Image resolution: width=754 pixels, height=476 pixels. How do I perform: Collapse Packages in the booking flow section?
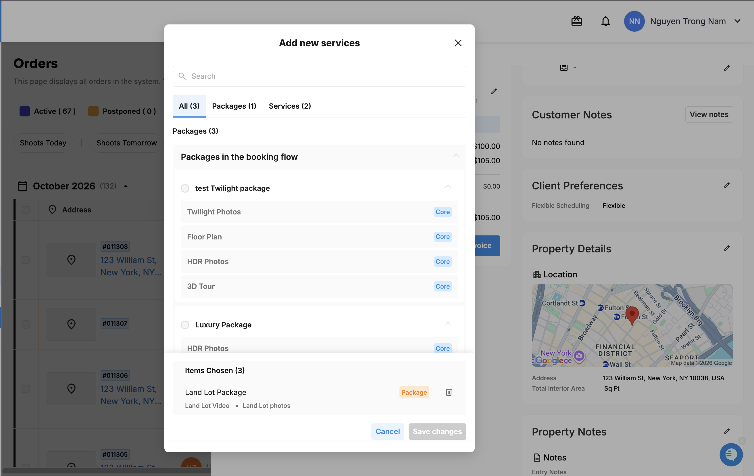tap(456, 156)
